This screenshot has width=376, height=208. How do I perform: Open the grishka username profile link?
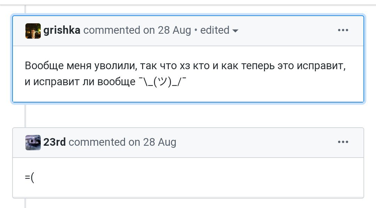coord(62,30)
